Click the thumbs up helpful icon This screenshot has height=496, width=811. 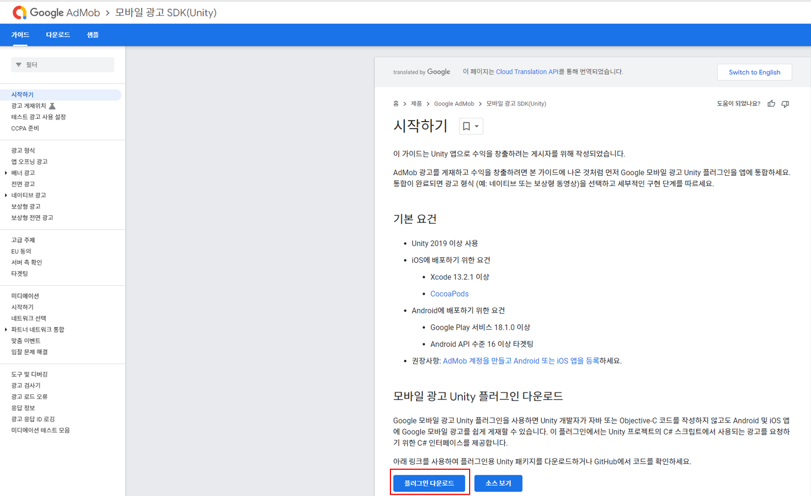(771, 104)
